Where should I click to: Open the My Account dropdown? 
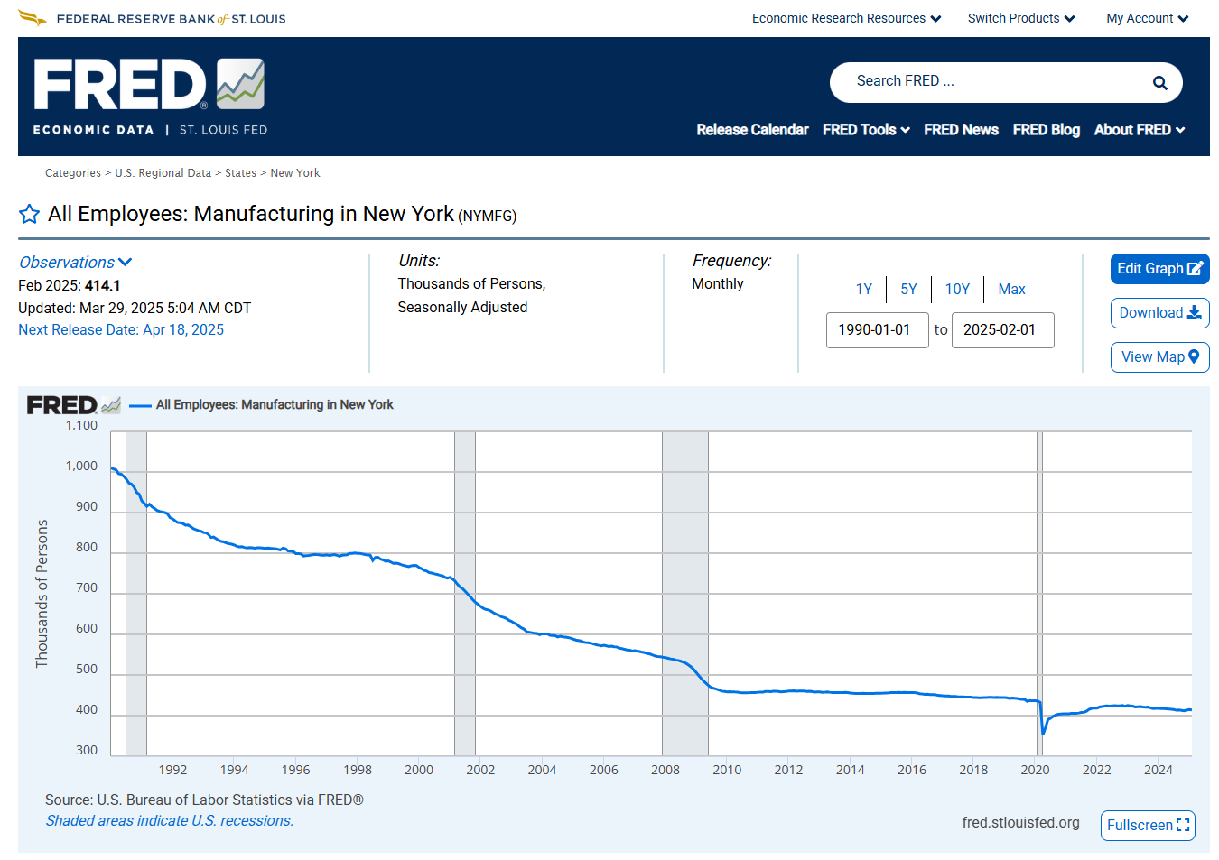pos(1148,18)
